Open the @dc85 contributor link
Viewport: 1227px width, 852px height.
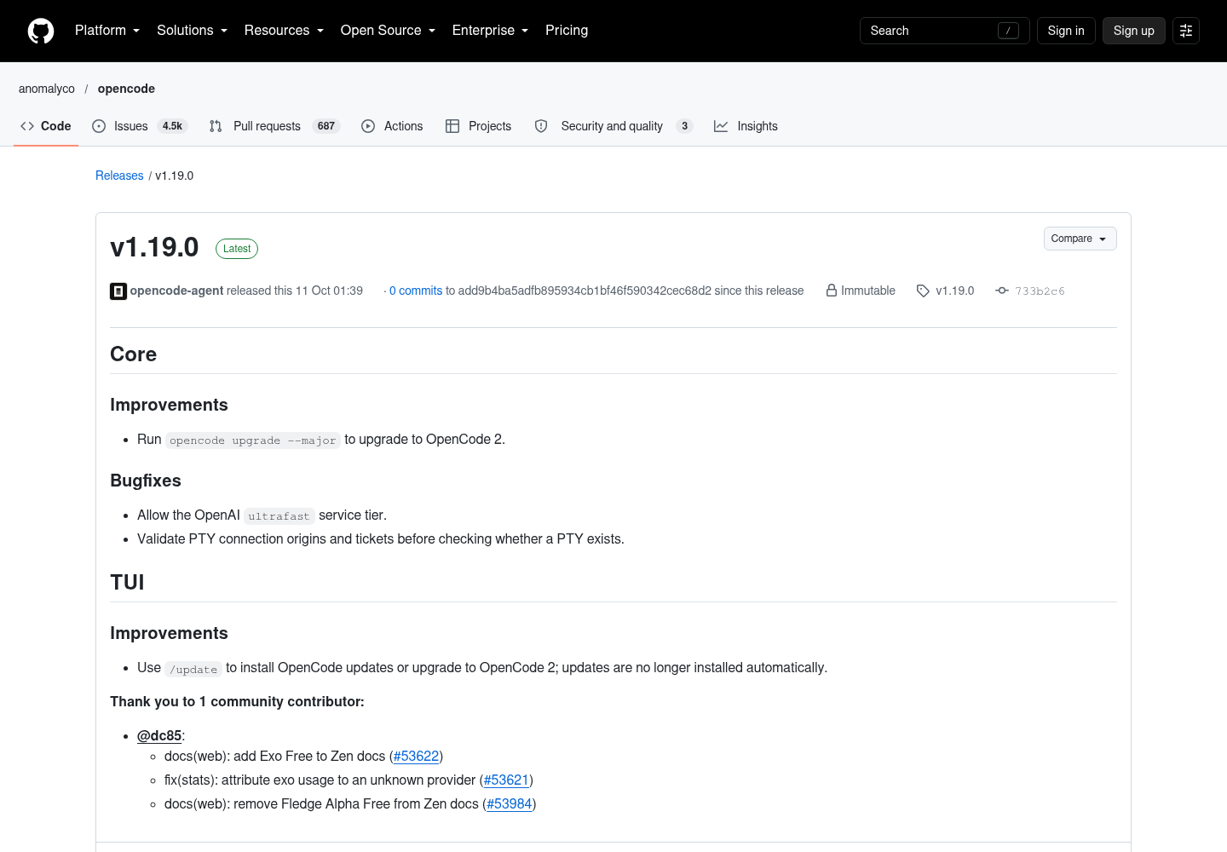tap(159, 736)
